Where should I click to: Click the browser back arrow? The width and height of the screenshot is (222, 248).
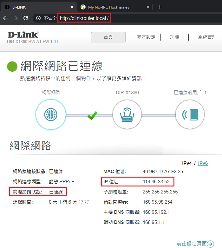tap(5, 18)
